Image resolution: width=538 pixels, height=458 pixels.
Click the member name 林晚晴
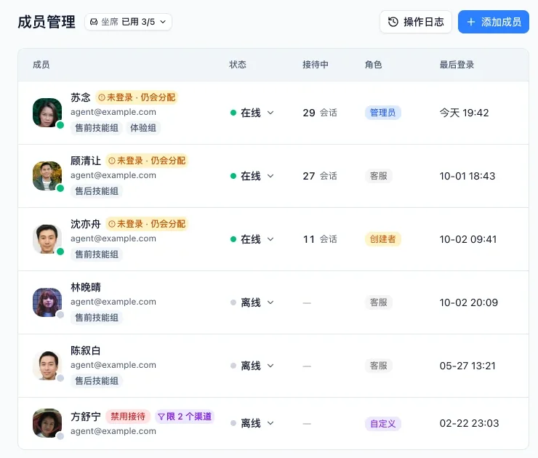[86, 287]
